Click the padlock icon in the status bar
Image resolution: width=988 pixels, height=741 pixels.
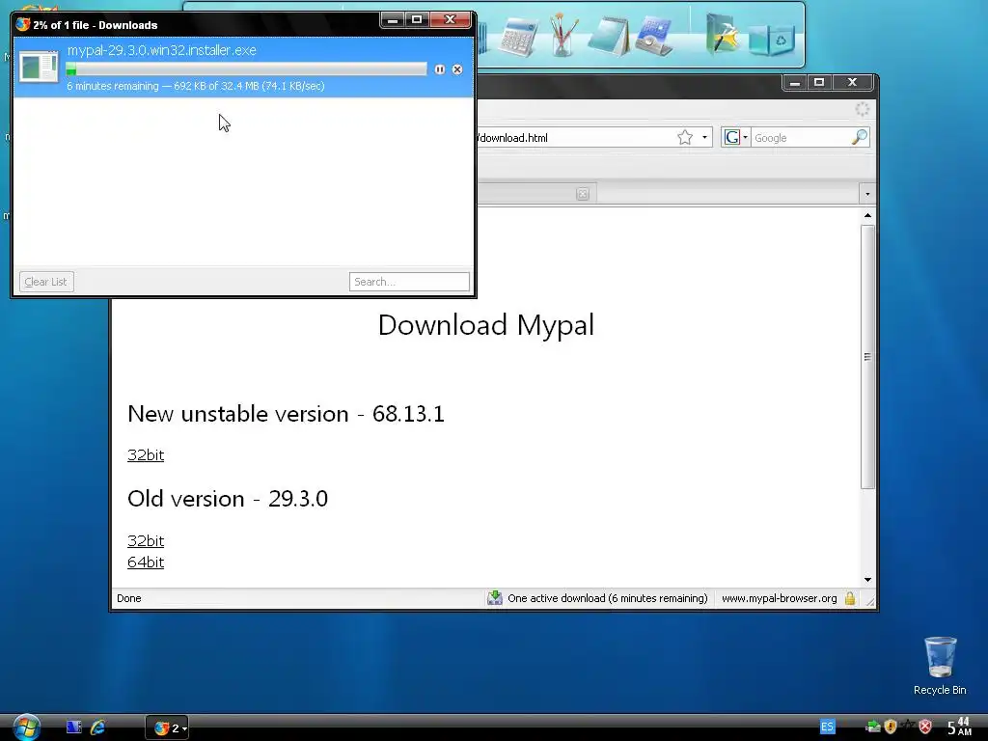point(850,598)
